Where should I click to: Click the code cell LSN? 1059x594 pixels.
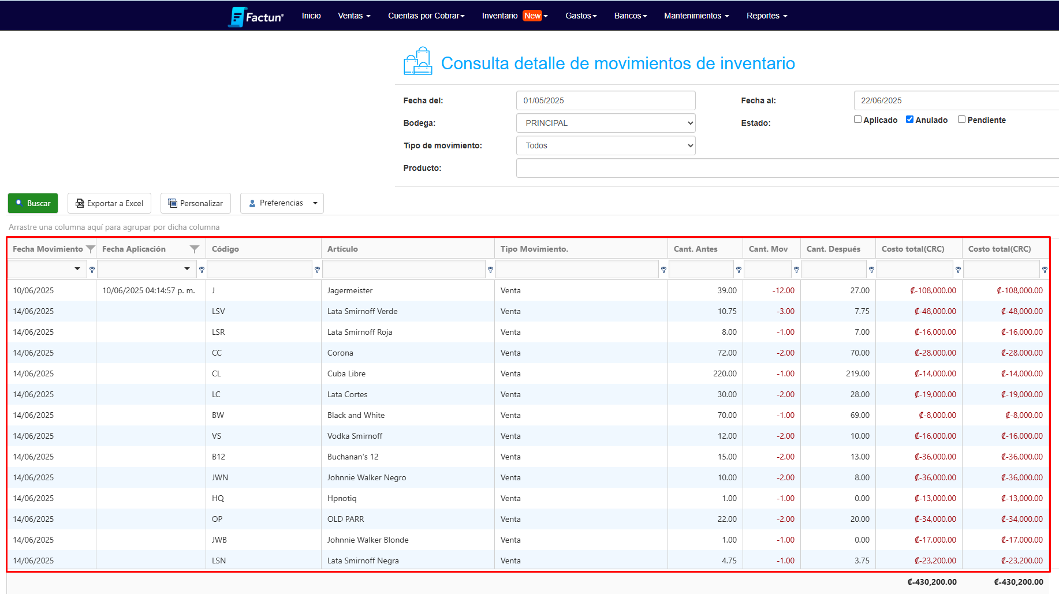[263, 561]
